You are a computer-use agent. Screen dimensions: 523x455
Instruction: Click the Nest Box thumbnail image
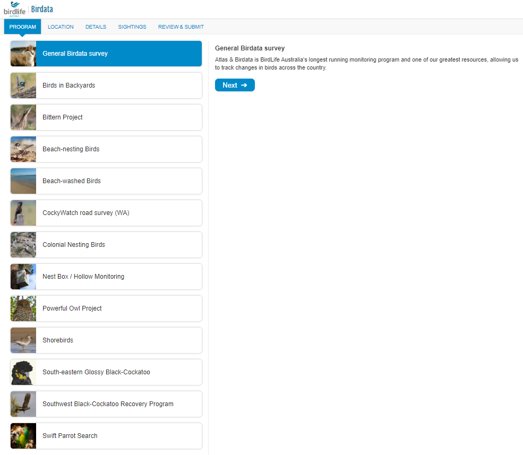coord(23,277)
